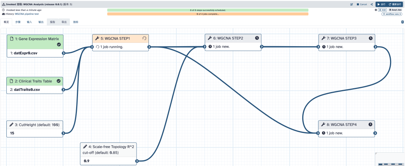
Task: Click the WGCNA STEP2 clock status icon
Action: click(x=257, y=38)
